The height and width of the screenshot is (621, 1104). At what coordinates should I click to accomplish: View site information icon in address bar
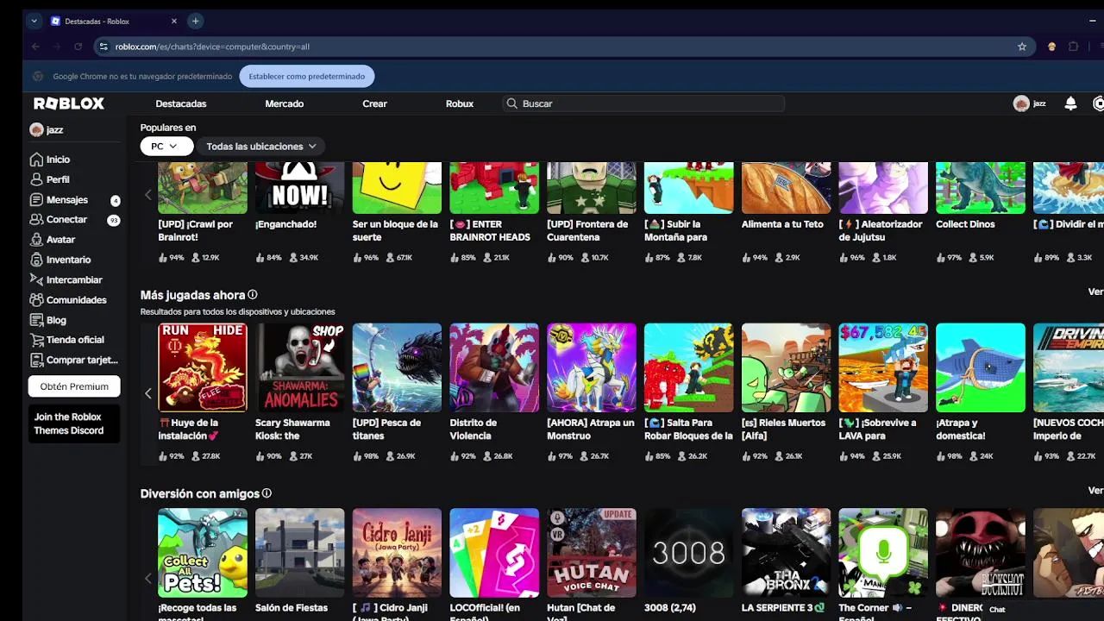pyautogui.click(x=103, y=47)
